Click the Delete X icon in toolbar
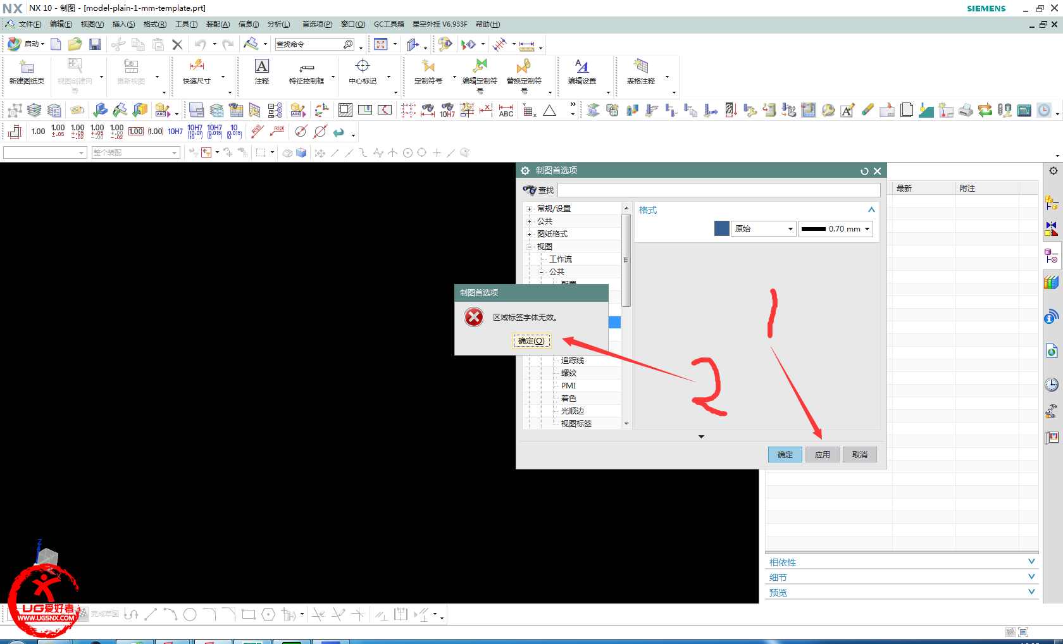 (177, 44)
